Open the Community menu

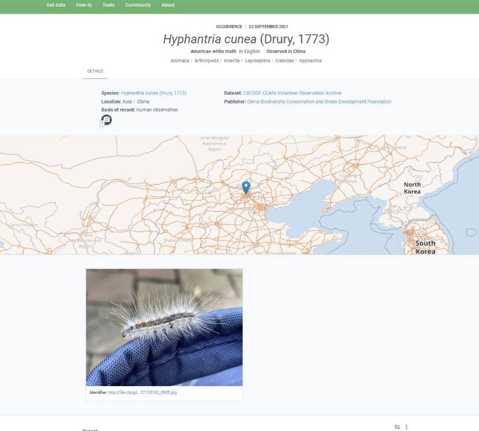[138, 5]
